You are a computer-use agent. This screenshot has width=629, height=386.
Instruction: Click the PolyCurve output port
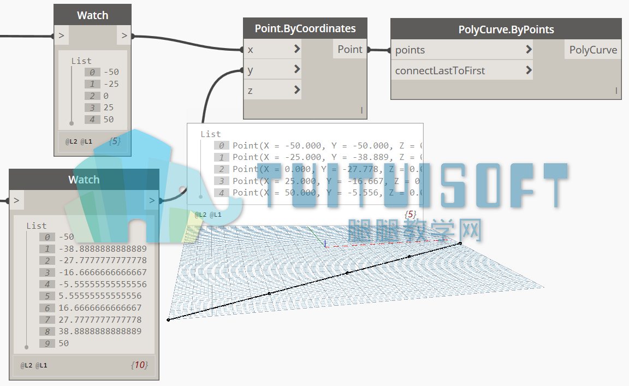point(593,50)
